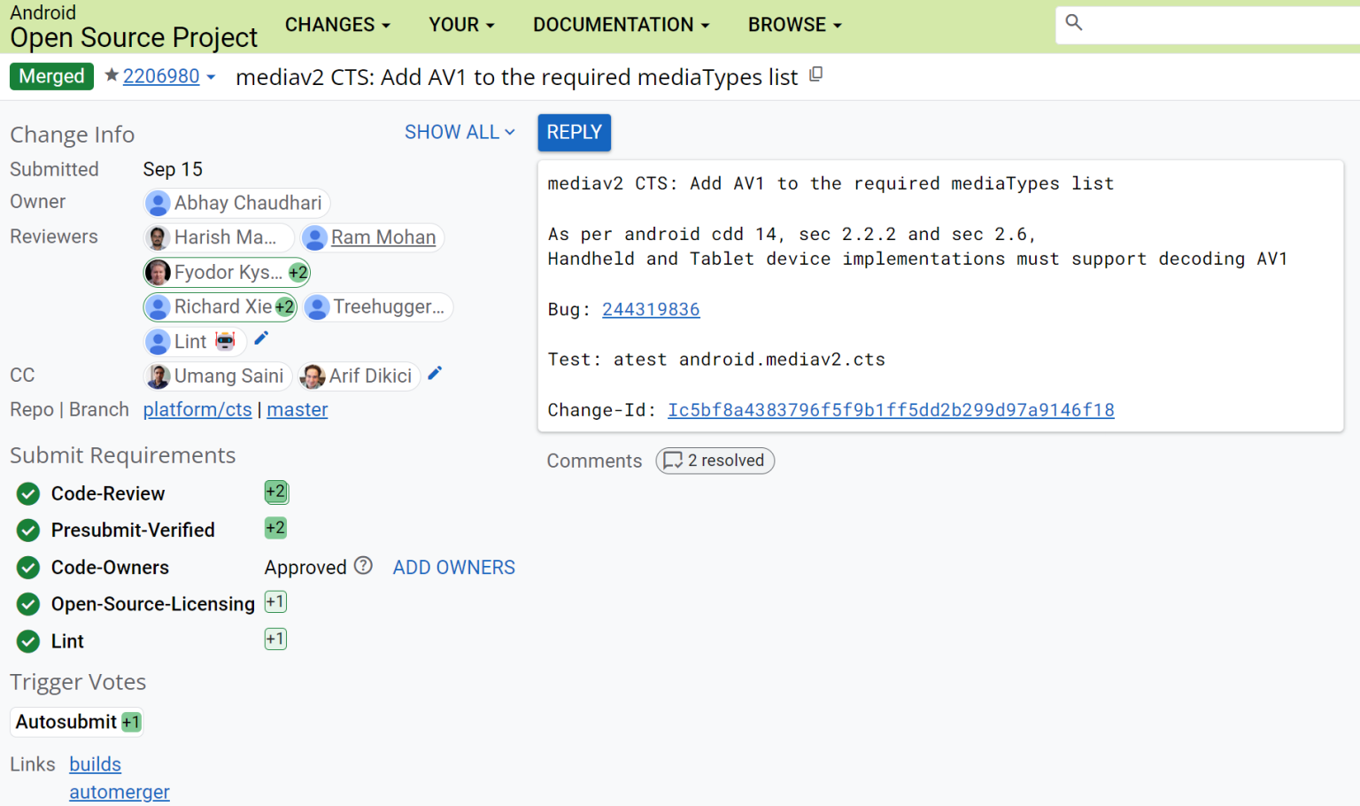Click Abhay Chaudhari's avatar icon
Image resolution: width=1360 pixels, height=806 pixels.
coord(158,203)
